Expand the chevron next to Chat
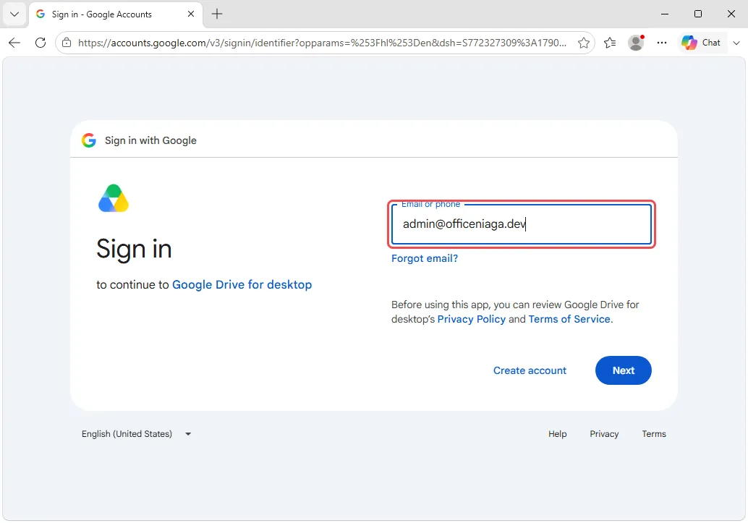This screenshot has width=748, height=523. (x=736, y=43)
